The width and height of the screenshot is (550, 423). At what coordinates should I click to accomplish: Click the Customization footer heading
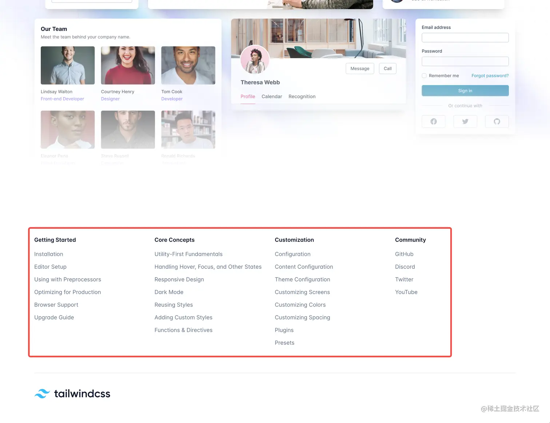[x=294, y=240]
